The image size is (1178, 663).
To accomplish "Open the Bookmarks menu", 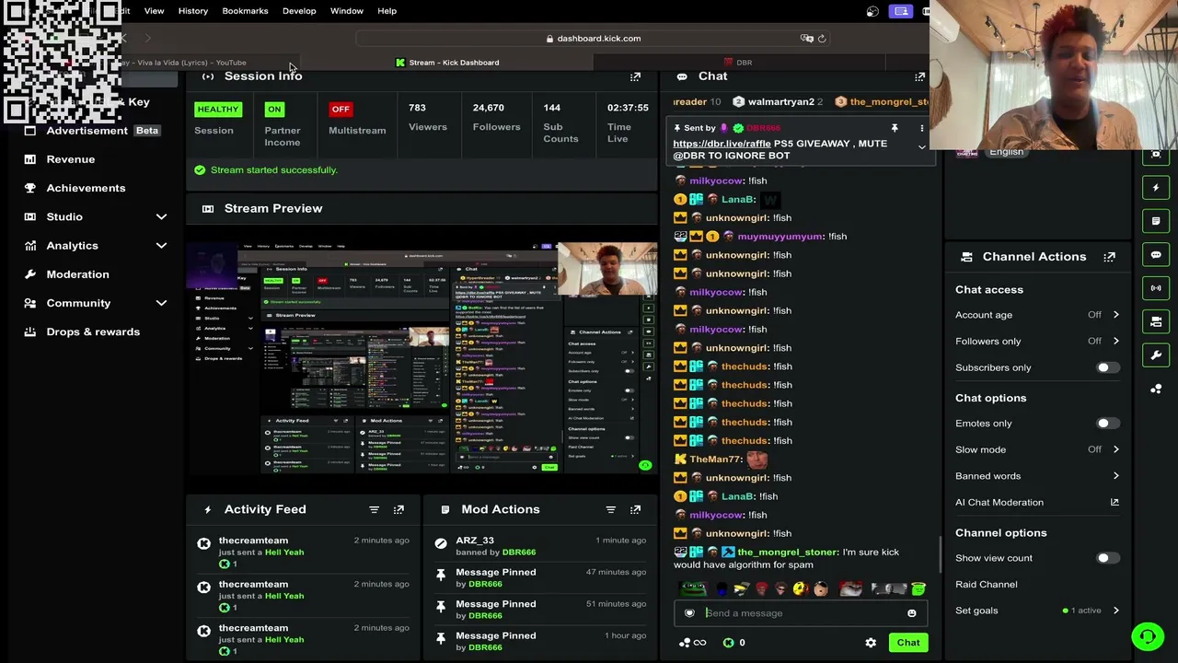I will pos(245,11).
